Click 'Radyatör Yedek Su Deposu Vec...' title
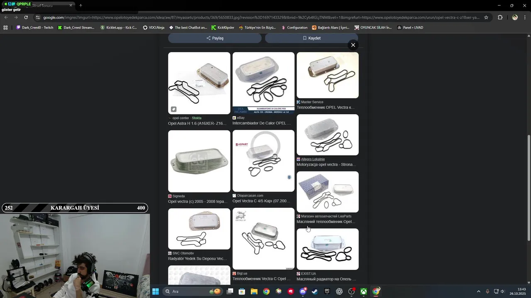 tap(197, 259)
